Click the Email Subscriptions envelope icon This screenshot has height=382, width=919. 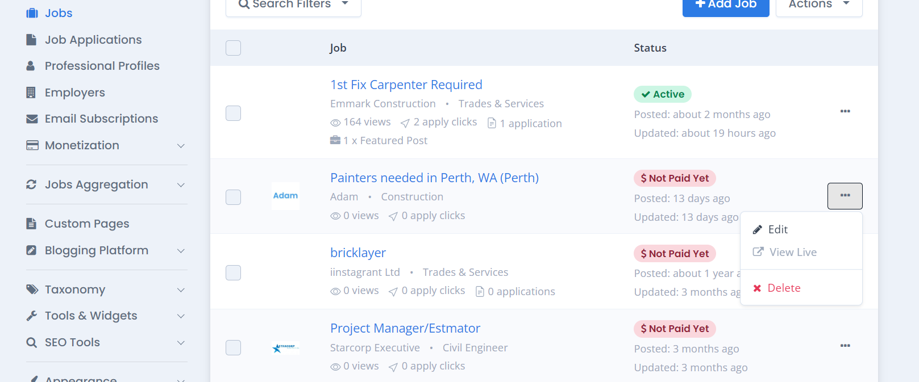click(32, 119)
